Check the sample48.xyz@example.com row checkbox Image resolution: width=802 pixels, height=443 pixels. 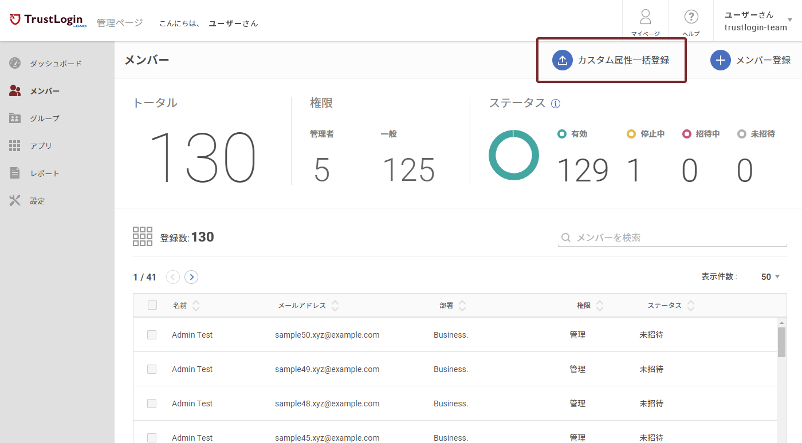[152, 404]
